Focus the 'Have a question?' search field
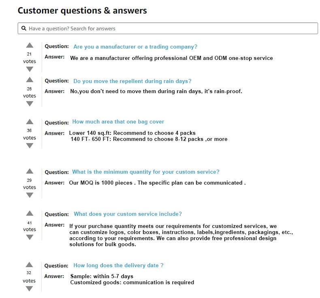Viewport: 320px width, 298px height. (168, 28)
